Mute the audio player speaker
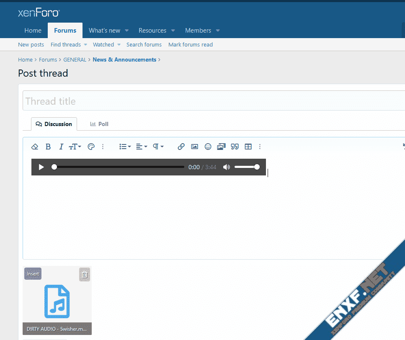This screenshot has width=405, height=340. point(227,167)
